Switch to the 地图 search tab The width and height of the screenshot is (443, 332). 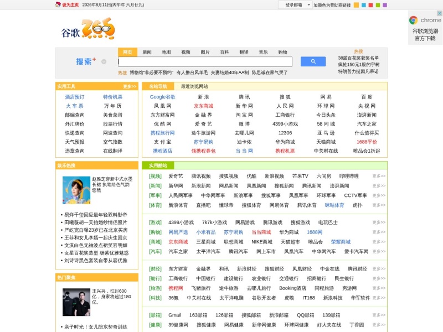click(166, 52)
